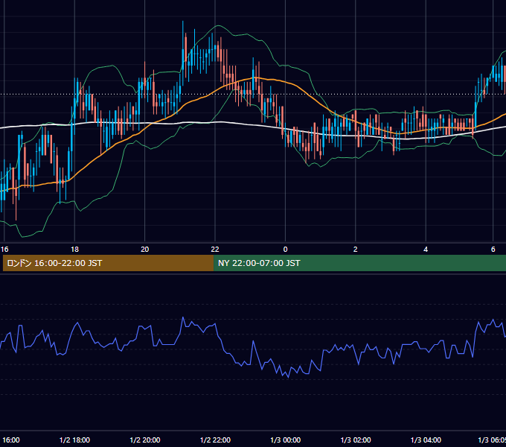
Task: Click the 2 hour label on chart axis
Action: [x=355, y=250]
